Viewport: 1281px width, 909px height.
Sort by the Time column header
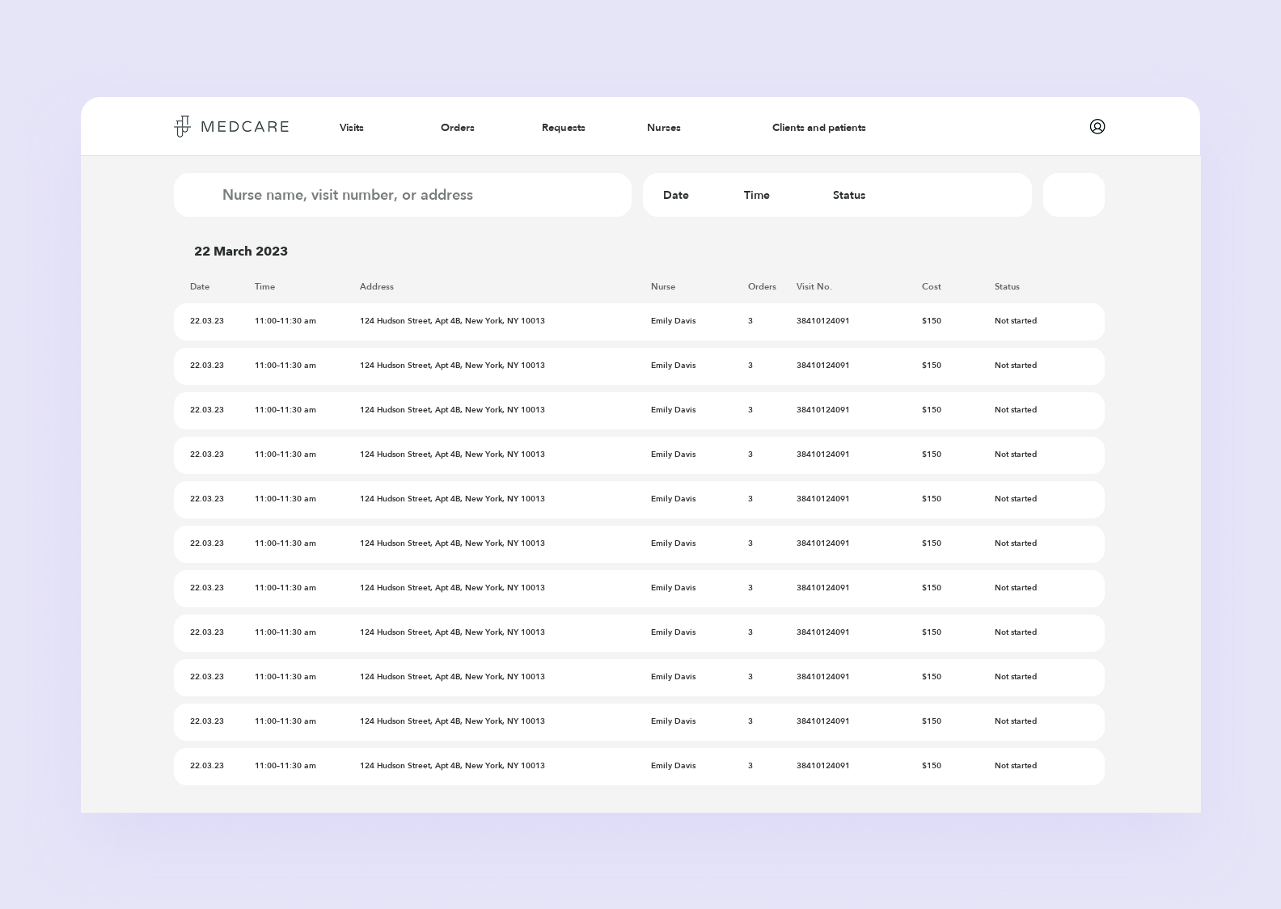pyautogui.click(x=265, y=286)
